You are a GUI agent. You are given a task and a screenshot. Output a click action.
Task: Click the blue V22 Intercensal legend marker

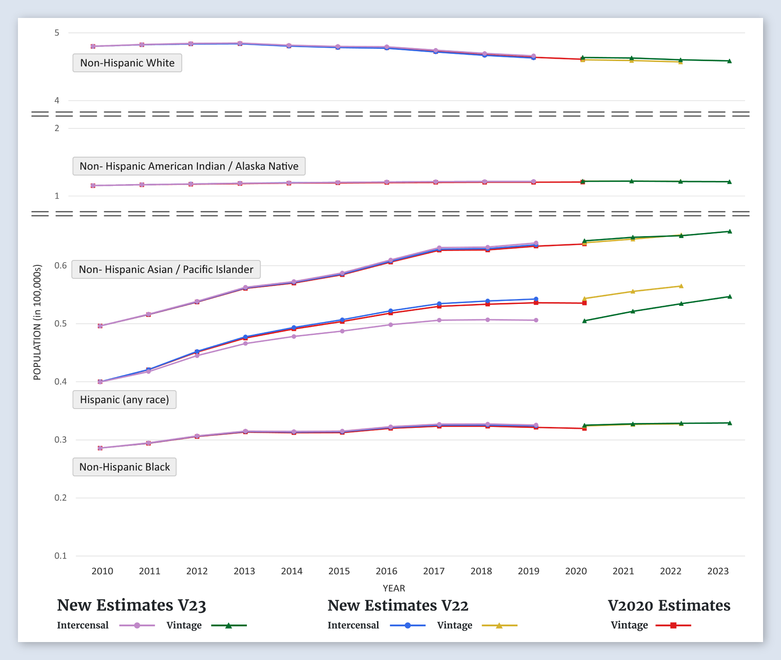pyautogui.click(x=408, y=625)
